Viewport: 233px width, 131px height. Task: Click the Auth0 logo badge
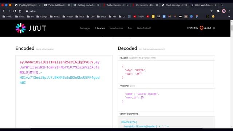coord(205,28)
